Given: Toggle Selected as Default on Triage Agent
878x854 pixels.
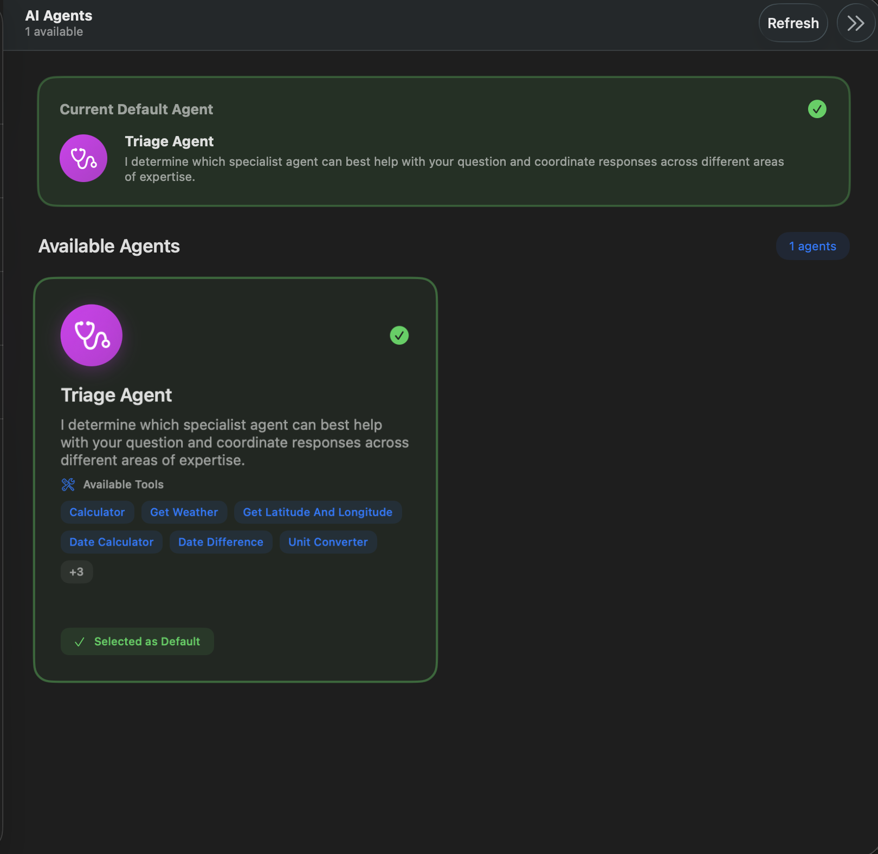Looking at the screenshot, I should pyautogui.click(x=137, y=641).
